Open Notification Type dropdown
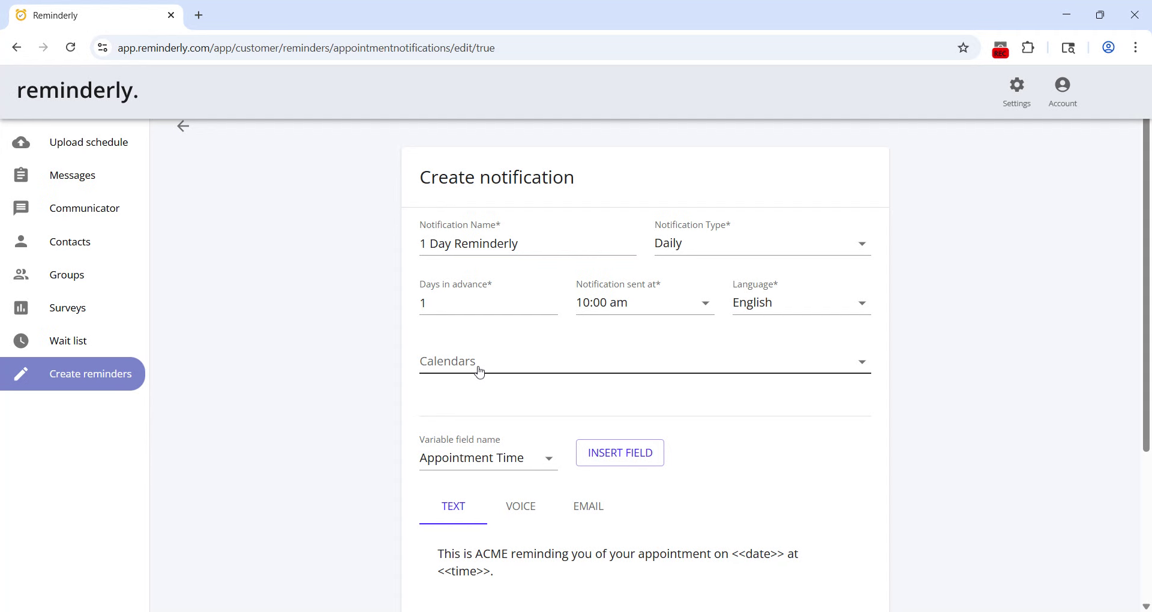This screenshot has width=1152, height=612. click(x=762, y=243)
